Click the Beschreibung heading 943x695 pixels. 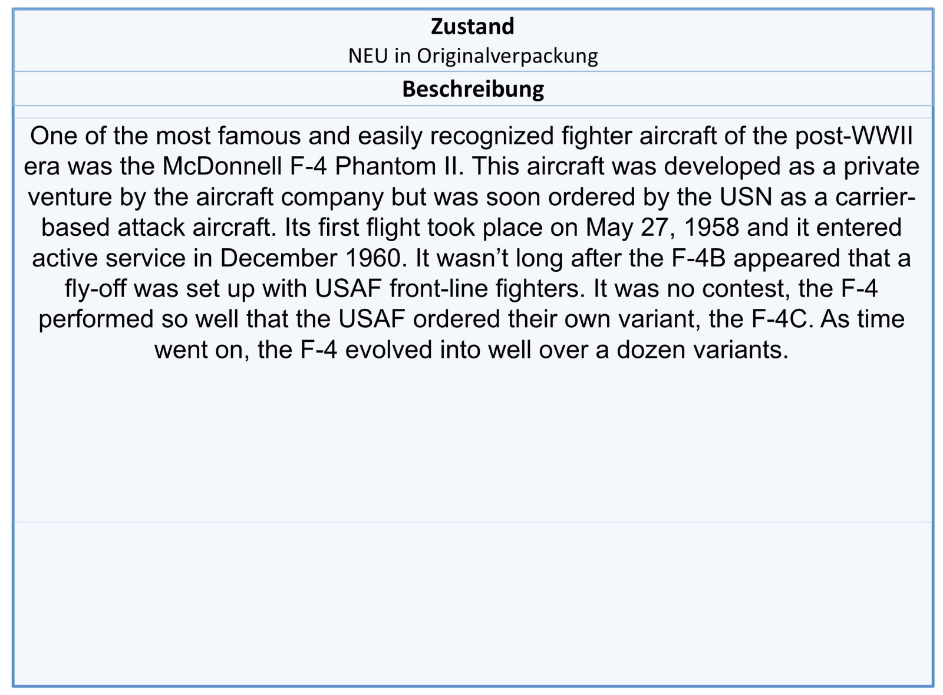[473, 89]
